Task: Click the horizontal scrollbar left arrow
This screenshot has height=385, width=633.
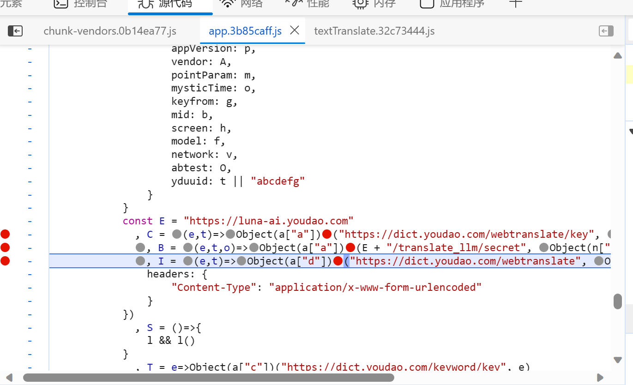Action: 10,378
